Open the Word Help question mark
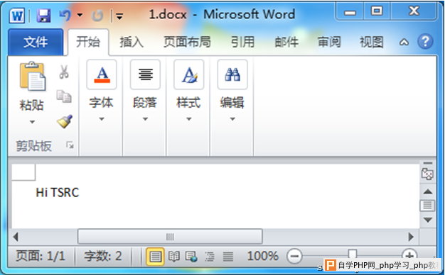Viewport: 445px width, 275px height. (x=425, y=42)
